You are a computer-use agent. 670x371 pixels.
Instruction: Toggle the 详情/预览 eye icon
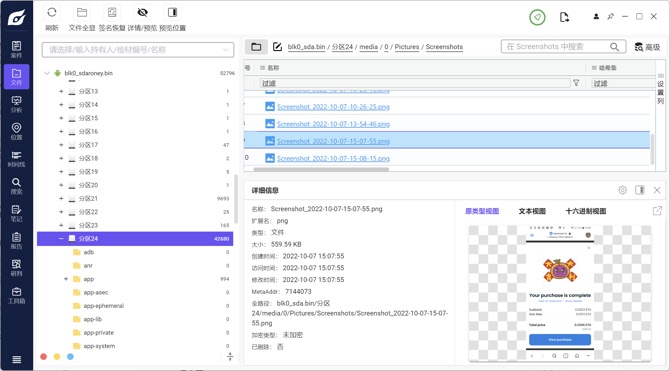142,12
